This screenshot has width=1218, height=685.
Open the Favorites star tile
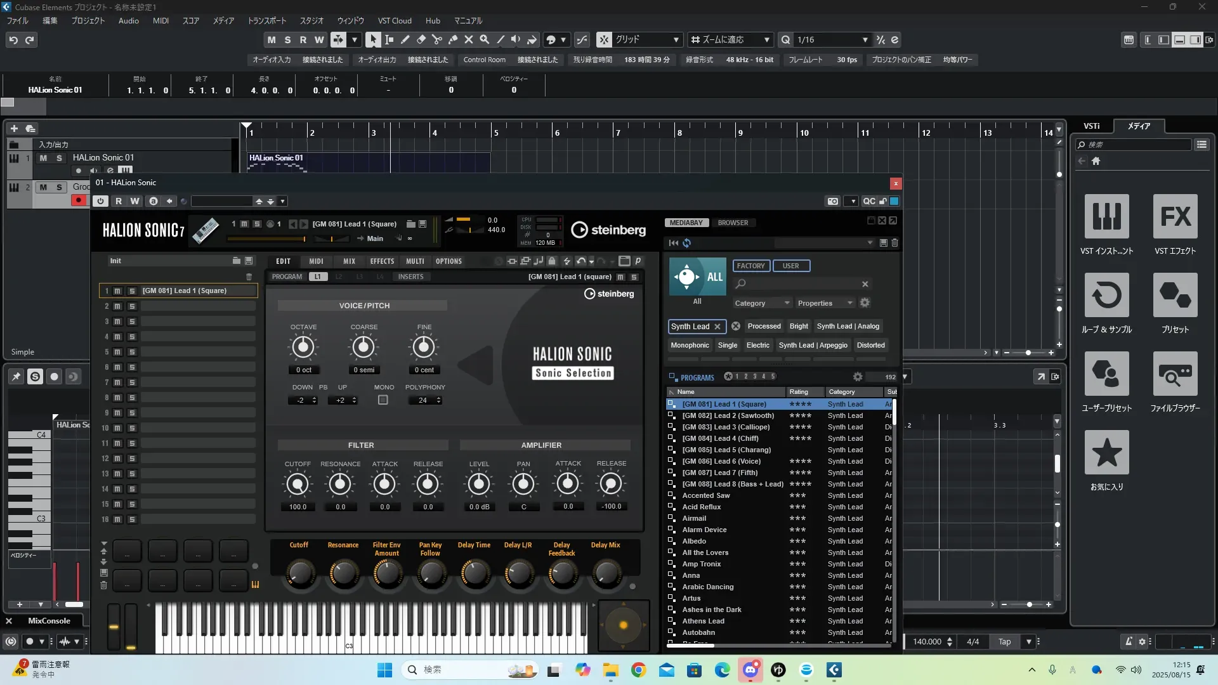coord(1106,453)
